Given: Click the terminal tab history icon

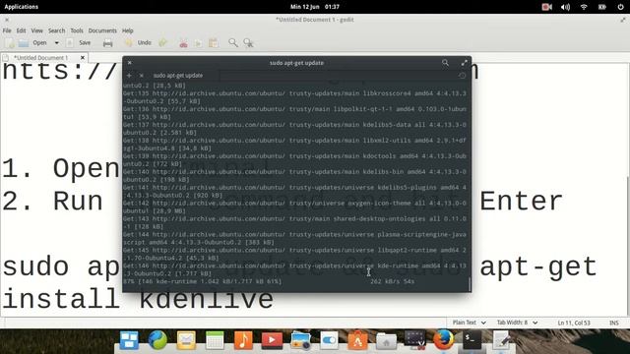Looking at the screenshot, I should pos(462,76).
